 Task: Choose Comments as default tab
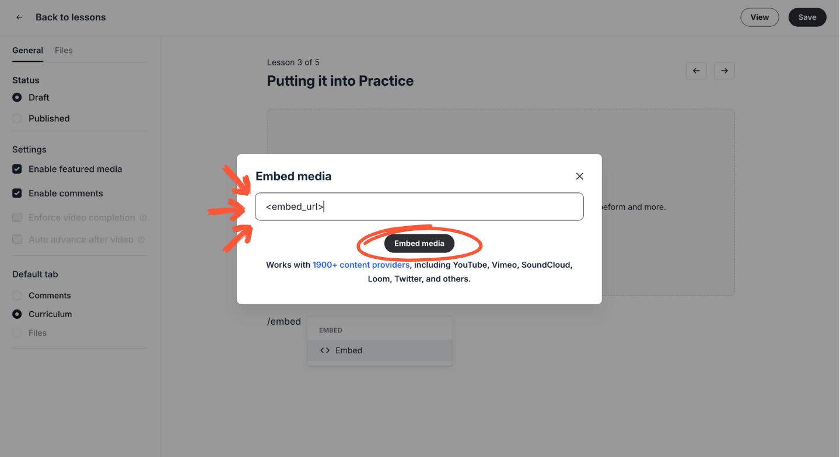(x=17, y=296)
